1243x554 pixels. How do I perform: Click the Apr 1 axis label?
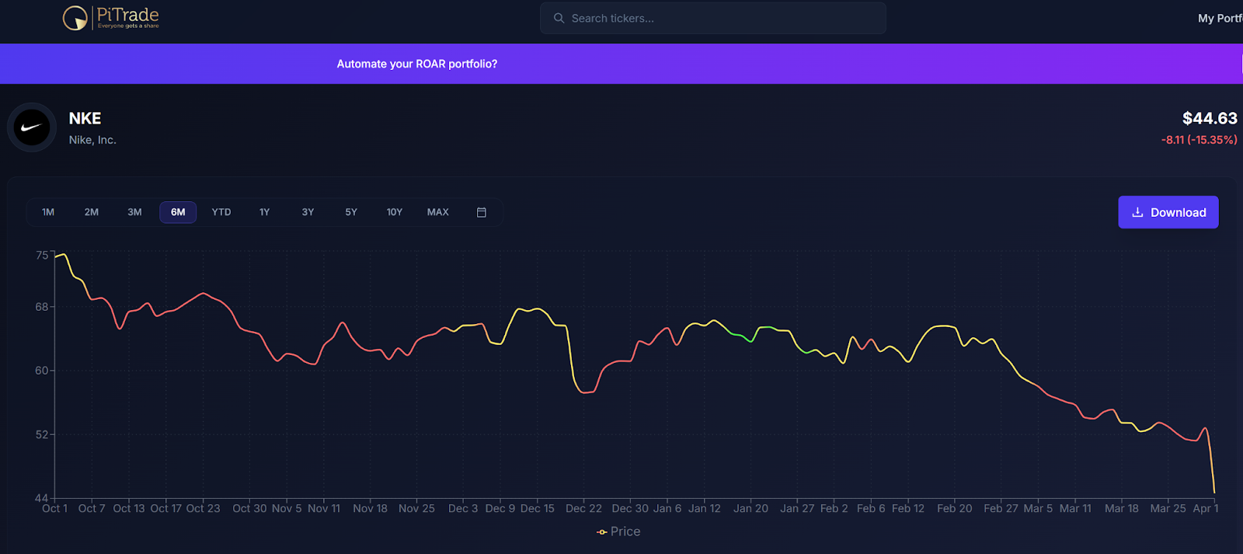click(1206, 508)
